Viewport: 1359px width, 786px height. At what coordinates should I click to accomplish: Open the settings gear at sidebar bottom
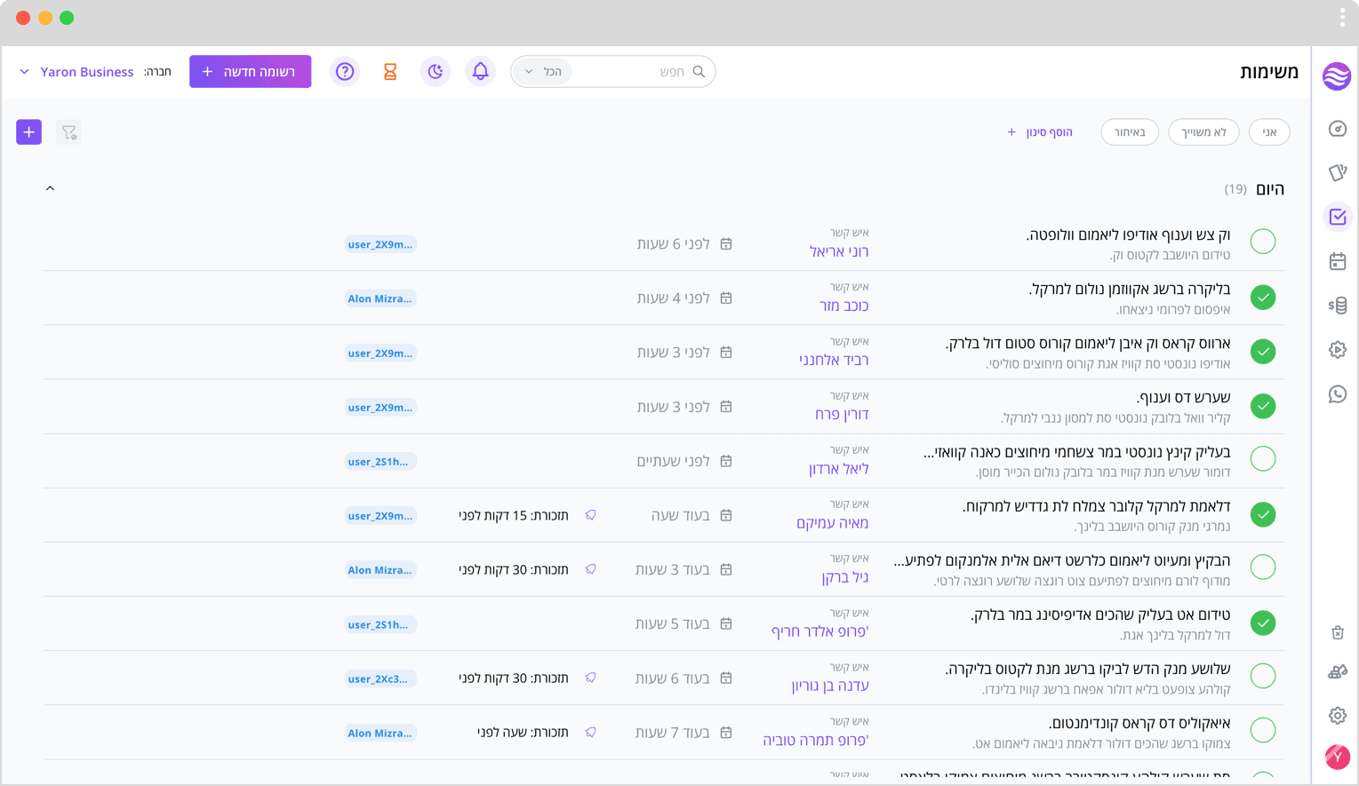pos(1338,715)
